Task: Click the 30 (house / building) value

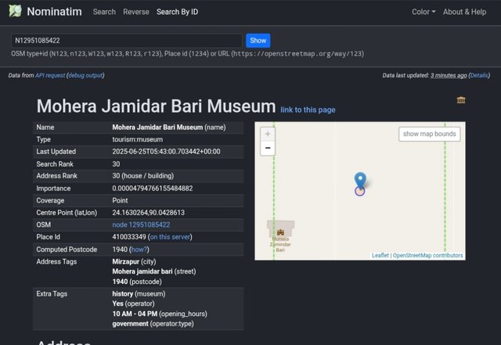Action: pyautogui.click(x=142, y=176)
